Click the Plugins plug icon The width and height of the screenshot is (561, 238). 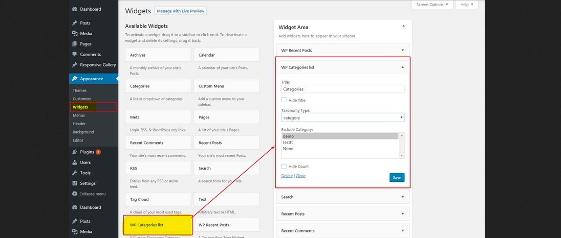pos(75,152)
